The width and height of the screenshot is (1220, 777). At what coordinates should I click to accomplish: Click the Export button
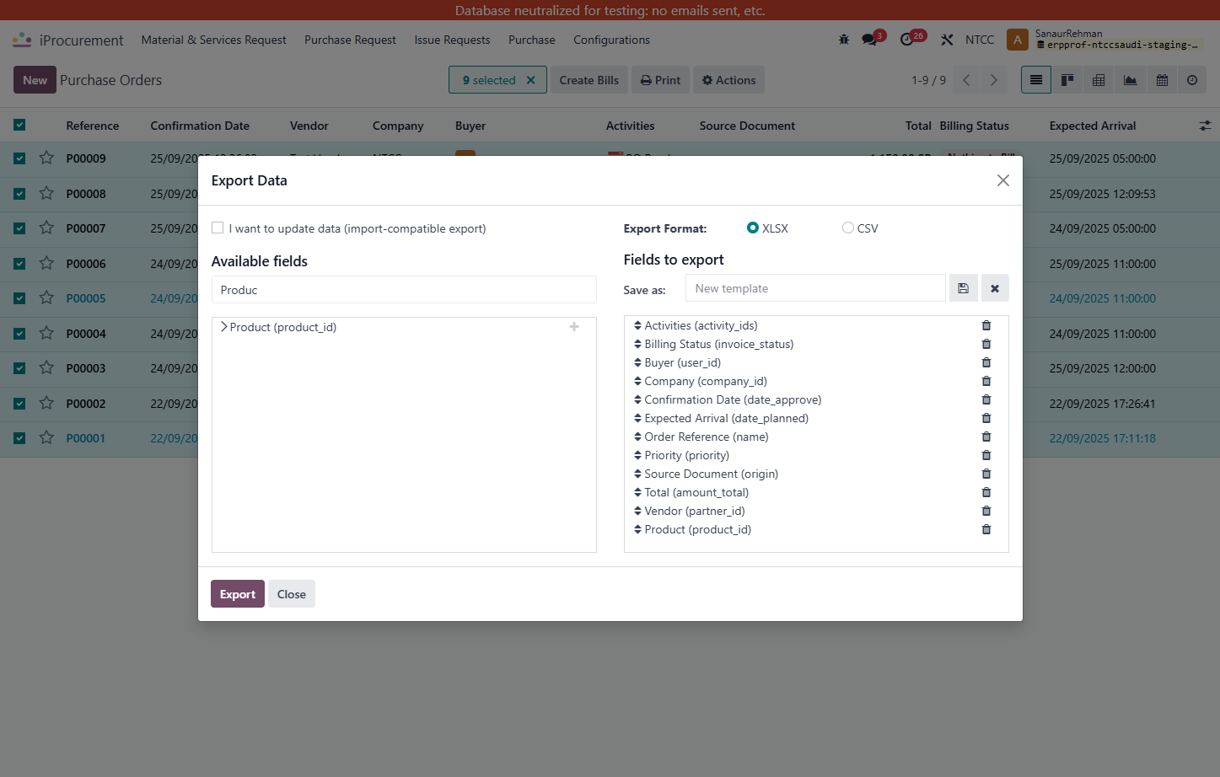238,594
